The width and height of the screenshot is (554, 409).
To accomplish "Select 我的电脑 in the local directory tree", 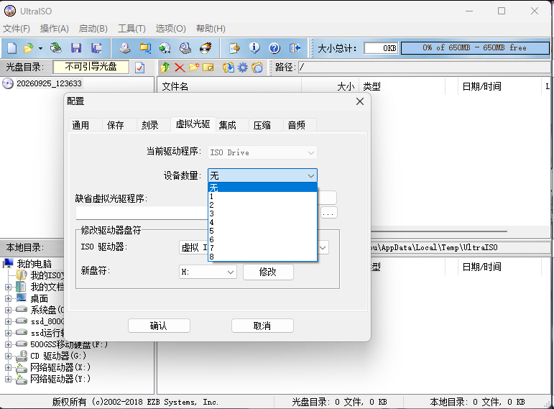I will click(x=34, y=264).
